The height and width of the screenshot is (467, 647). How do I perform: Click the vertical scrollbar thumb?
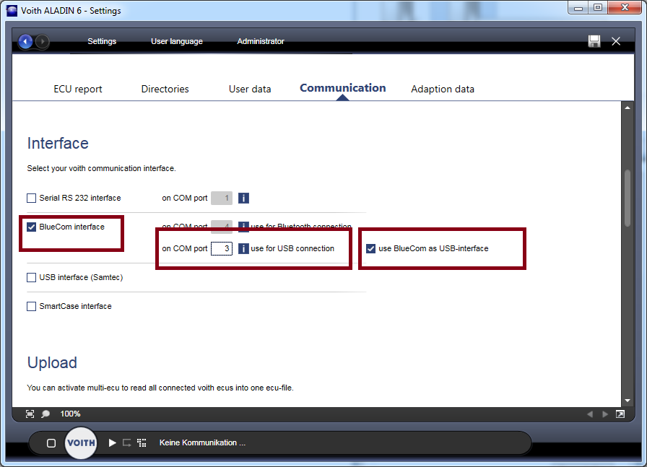point(628,198)
